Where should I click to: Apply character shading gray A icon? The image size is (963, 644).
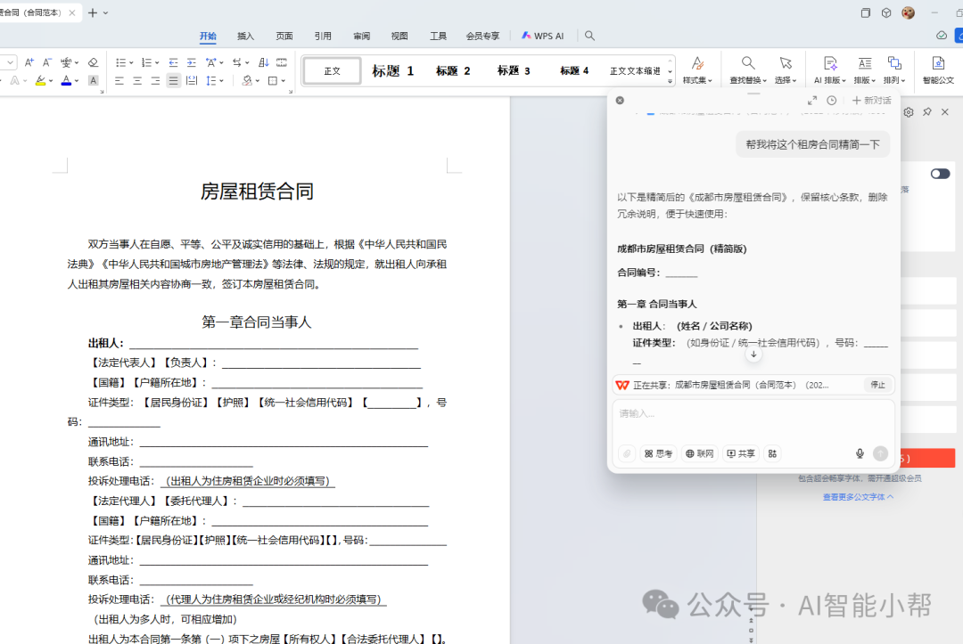94,80
